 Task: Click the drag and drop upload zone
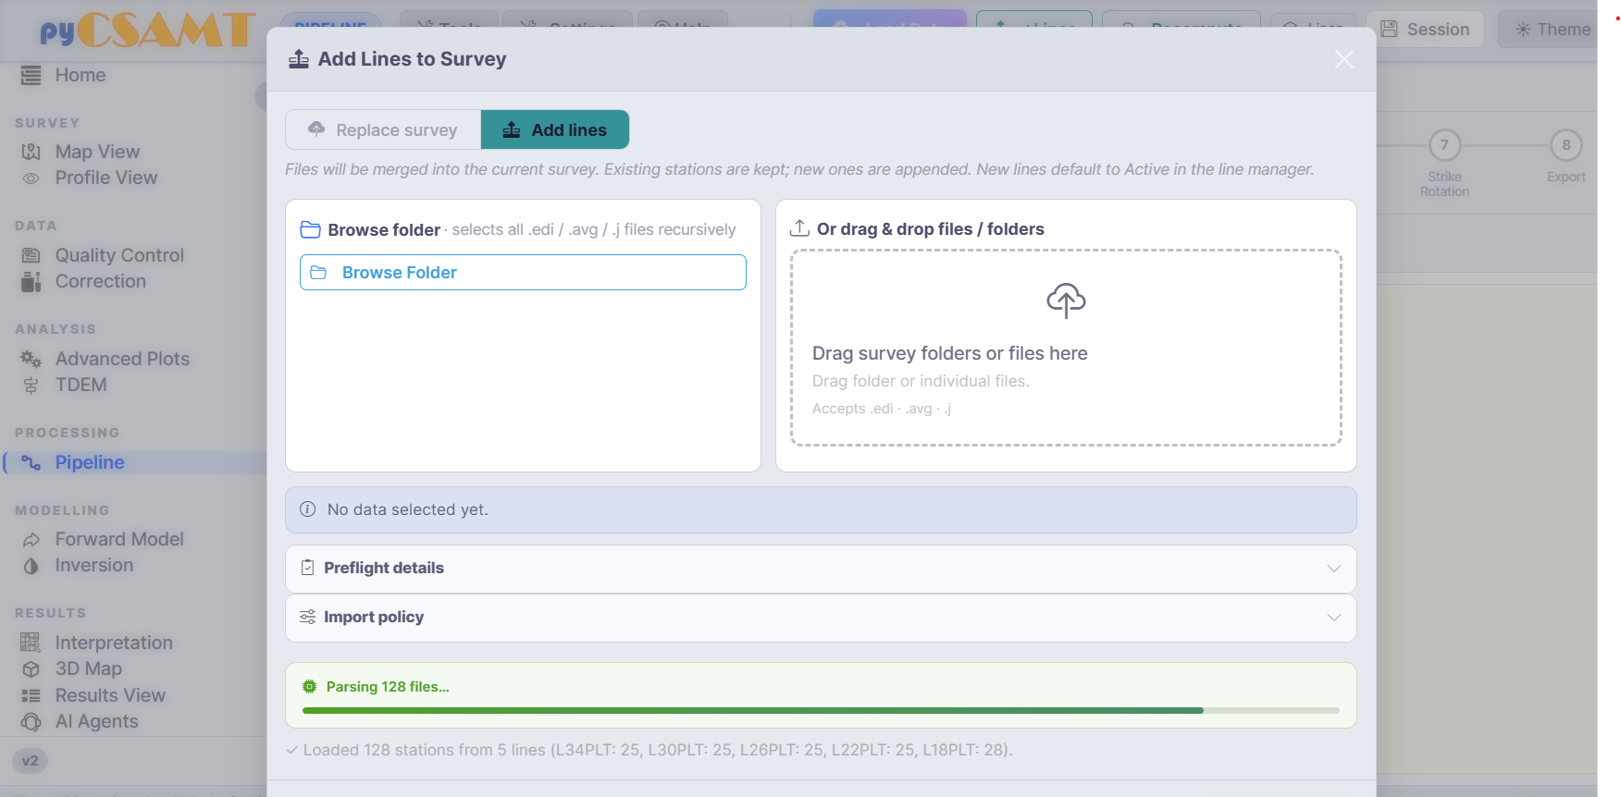click(x=1066, y=348)
